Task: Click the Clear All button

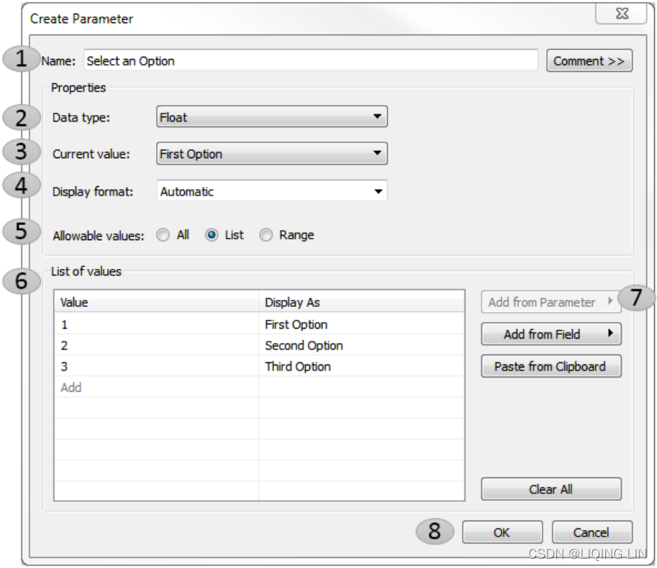Action: pos(551,489)
